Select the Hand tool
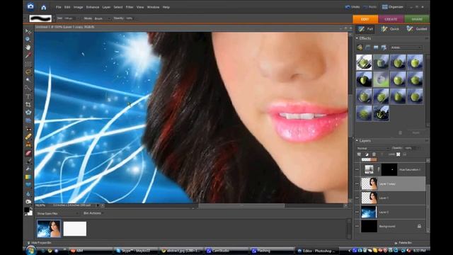This screenshot has width=453, height=255. click(x=28, y=47)
